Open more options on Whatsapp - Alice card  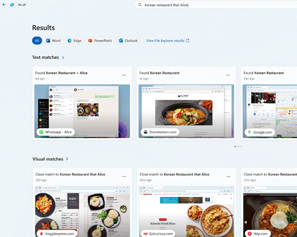[x=124, y=75]
